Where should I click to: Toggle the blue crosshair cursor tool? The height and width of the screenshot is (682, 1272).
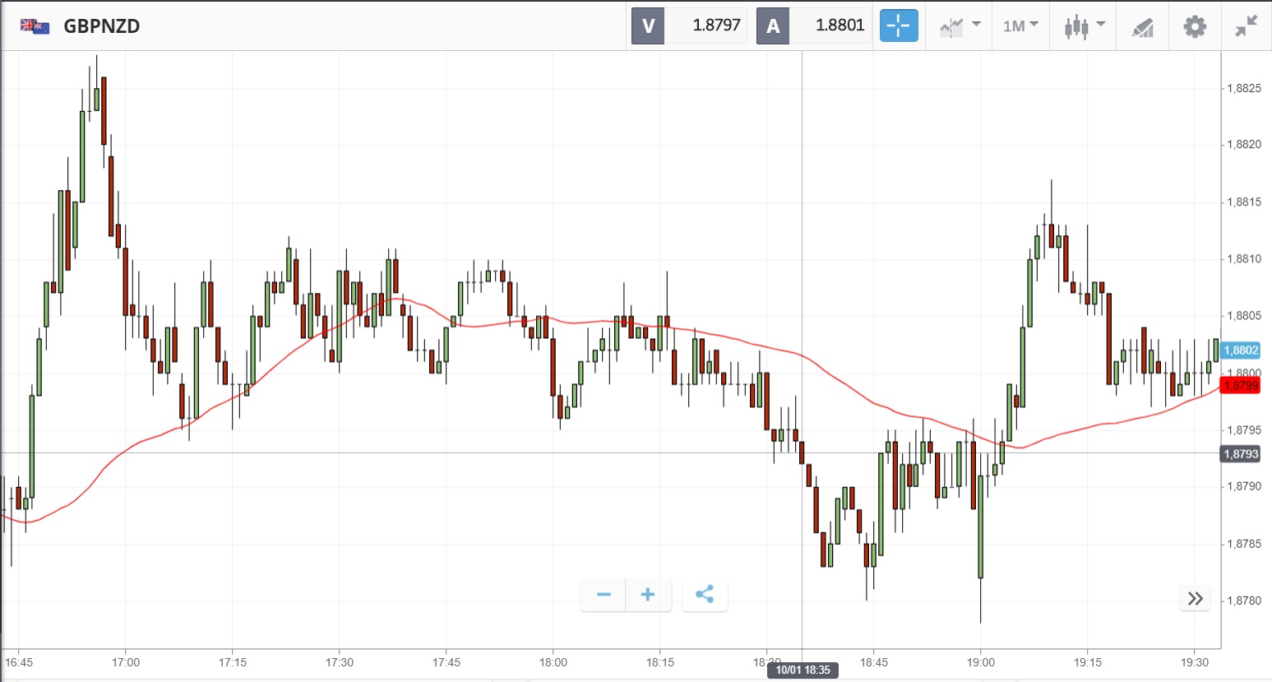899,26
